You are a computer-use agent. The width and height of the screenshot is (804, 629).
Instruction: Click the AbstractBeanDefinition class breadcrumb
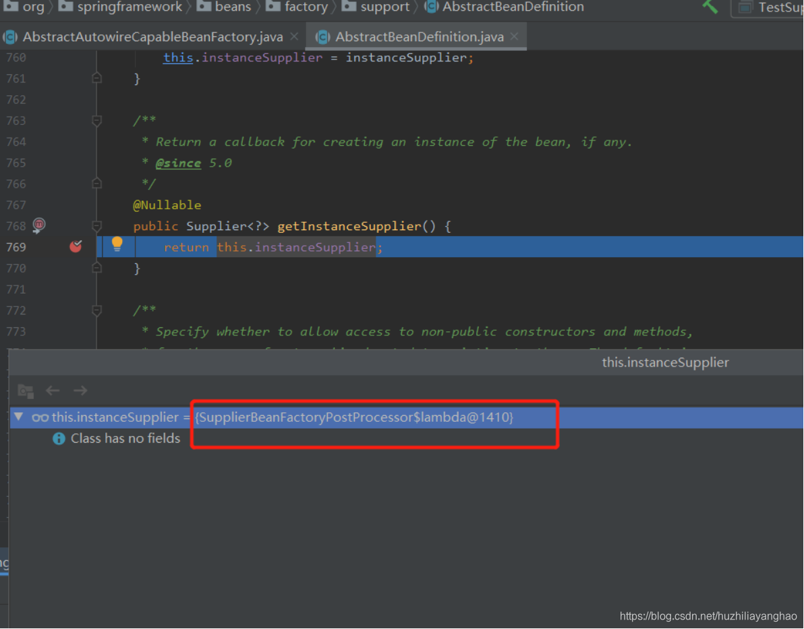click(505, 7)
